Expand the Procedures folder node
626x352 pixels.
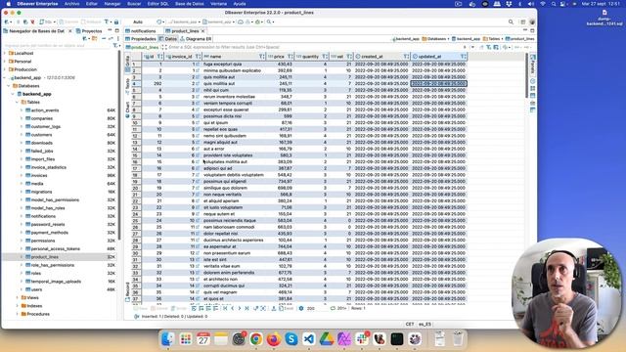[18, 314]
